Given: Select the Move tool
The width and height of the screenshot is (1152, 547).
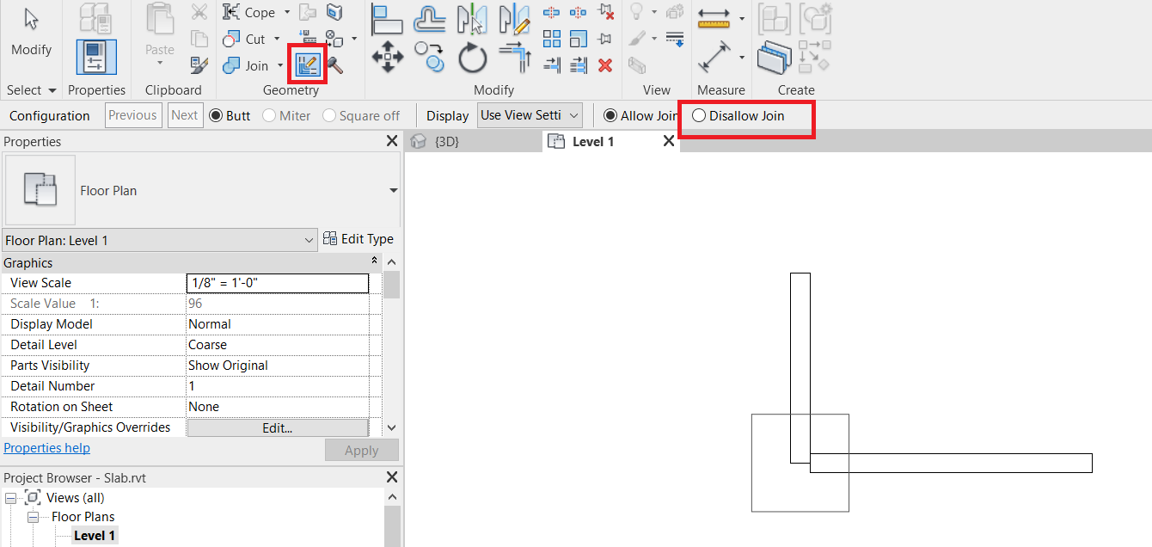Looking at the screenshot, I should [386, 58].
